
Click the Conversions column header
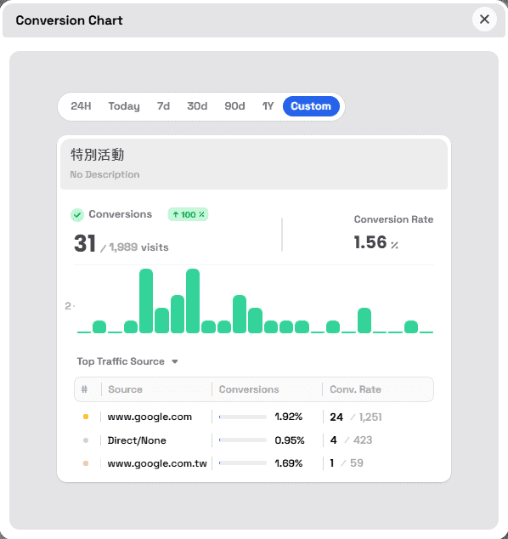249,389
